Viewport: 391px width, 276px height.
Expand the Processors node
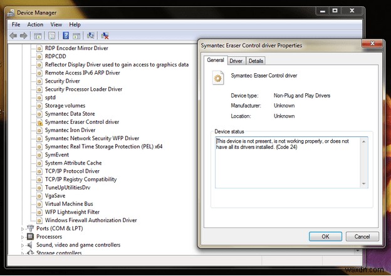coord(23,237)
